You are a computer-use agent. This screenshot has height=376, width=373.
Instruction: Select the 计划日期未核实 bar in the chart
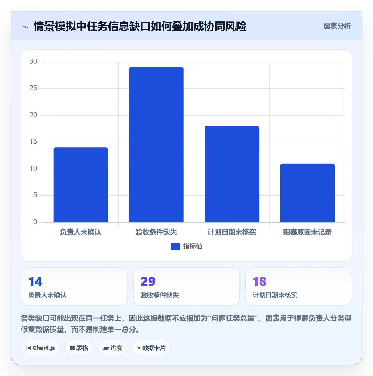pyautogui.click(x=232, y=174)
